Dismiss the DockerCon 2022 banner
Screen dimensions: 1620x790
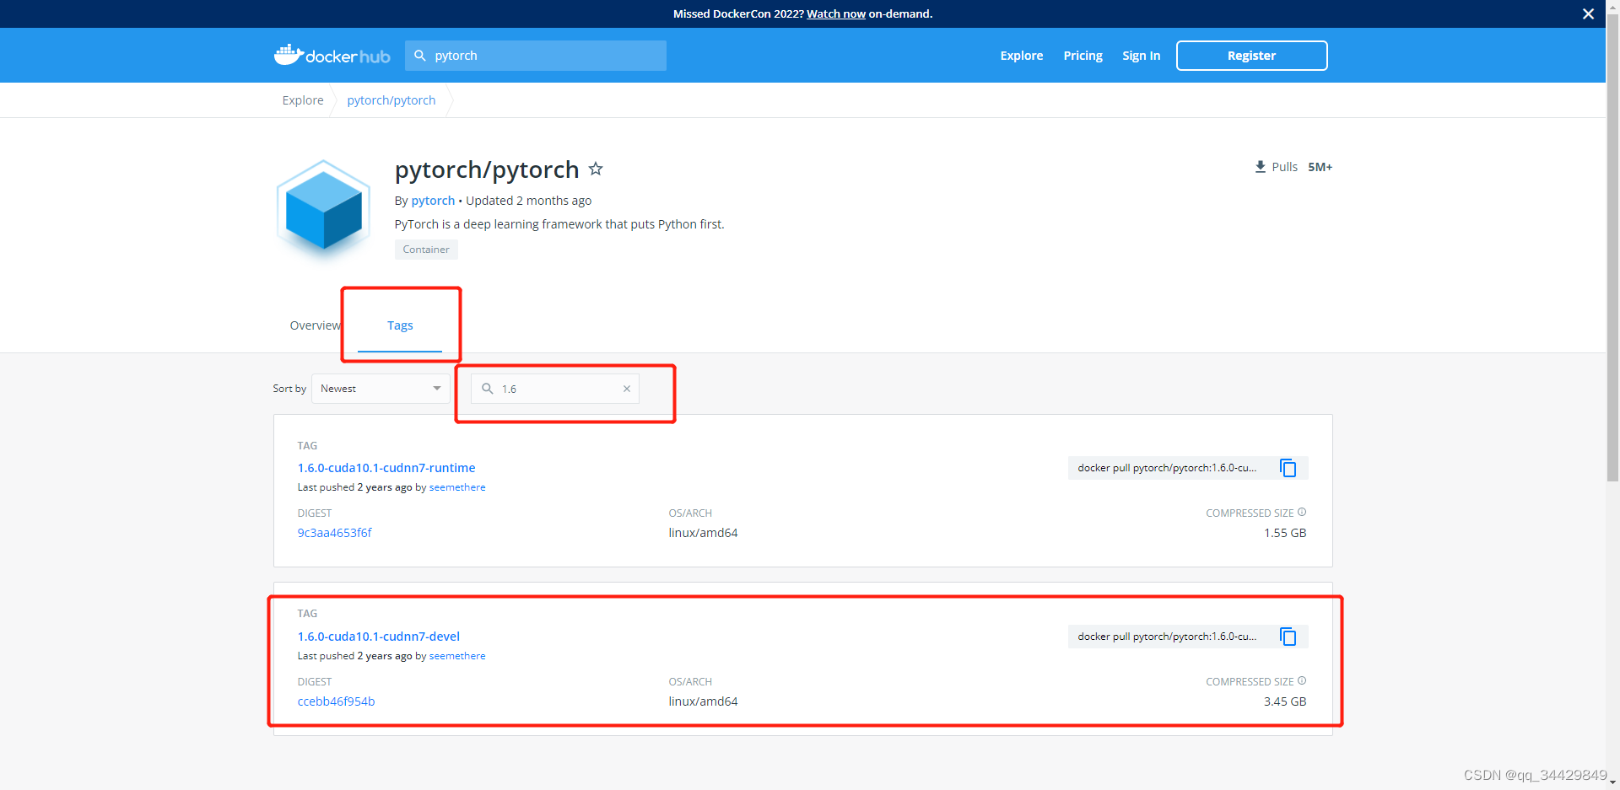coord(1588,13)
